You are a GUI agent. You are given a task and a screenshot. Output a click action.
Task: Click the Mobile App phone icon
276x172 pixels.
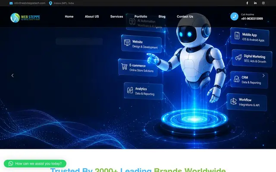coord(237,36)
